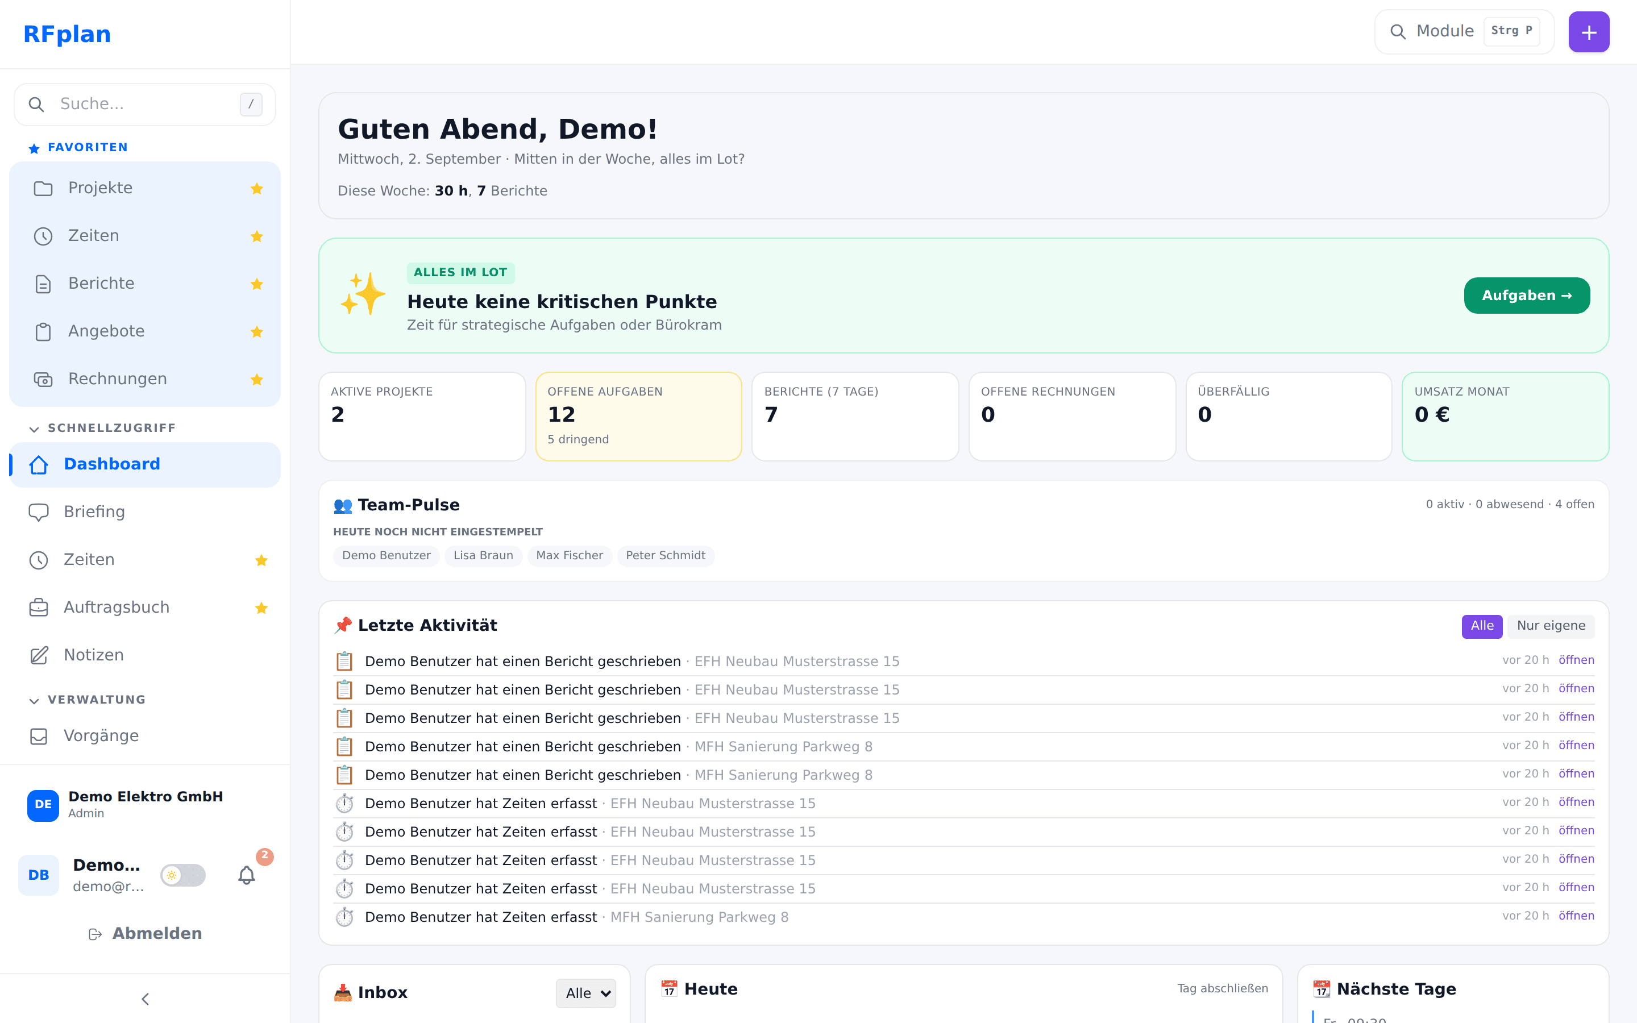The width and height of the screenshot is (1637, 1023).
Task: Open notifications bell with 2 badge
Action: pyautogui.click(x=247, y=875)
